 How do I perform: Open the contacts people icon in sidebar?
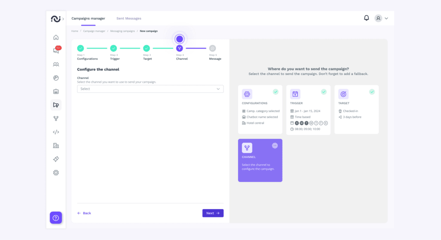click(56, 65)
